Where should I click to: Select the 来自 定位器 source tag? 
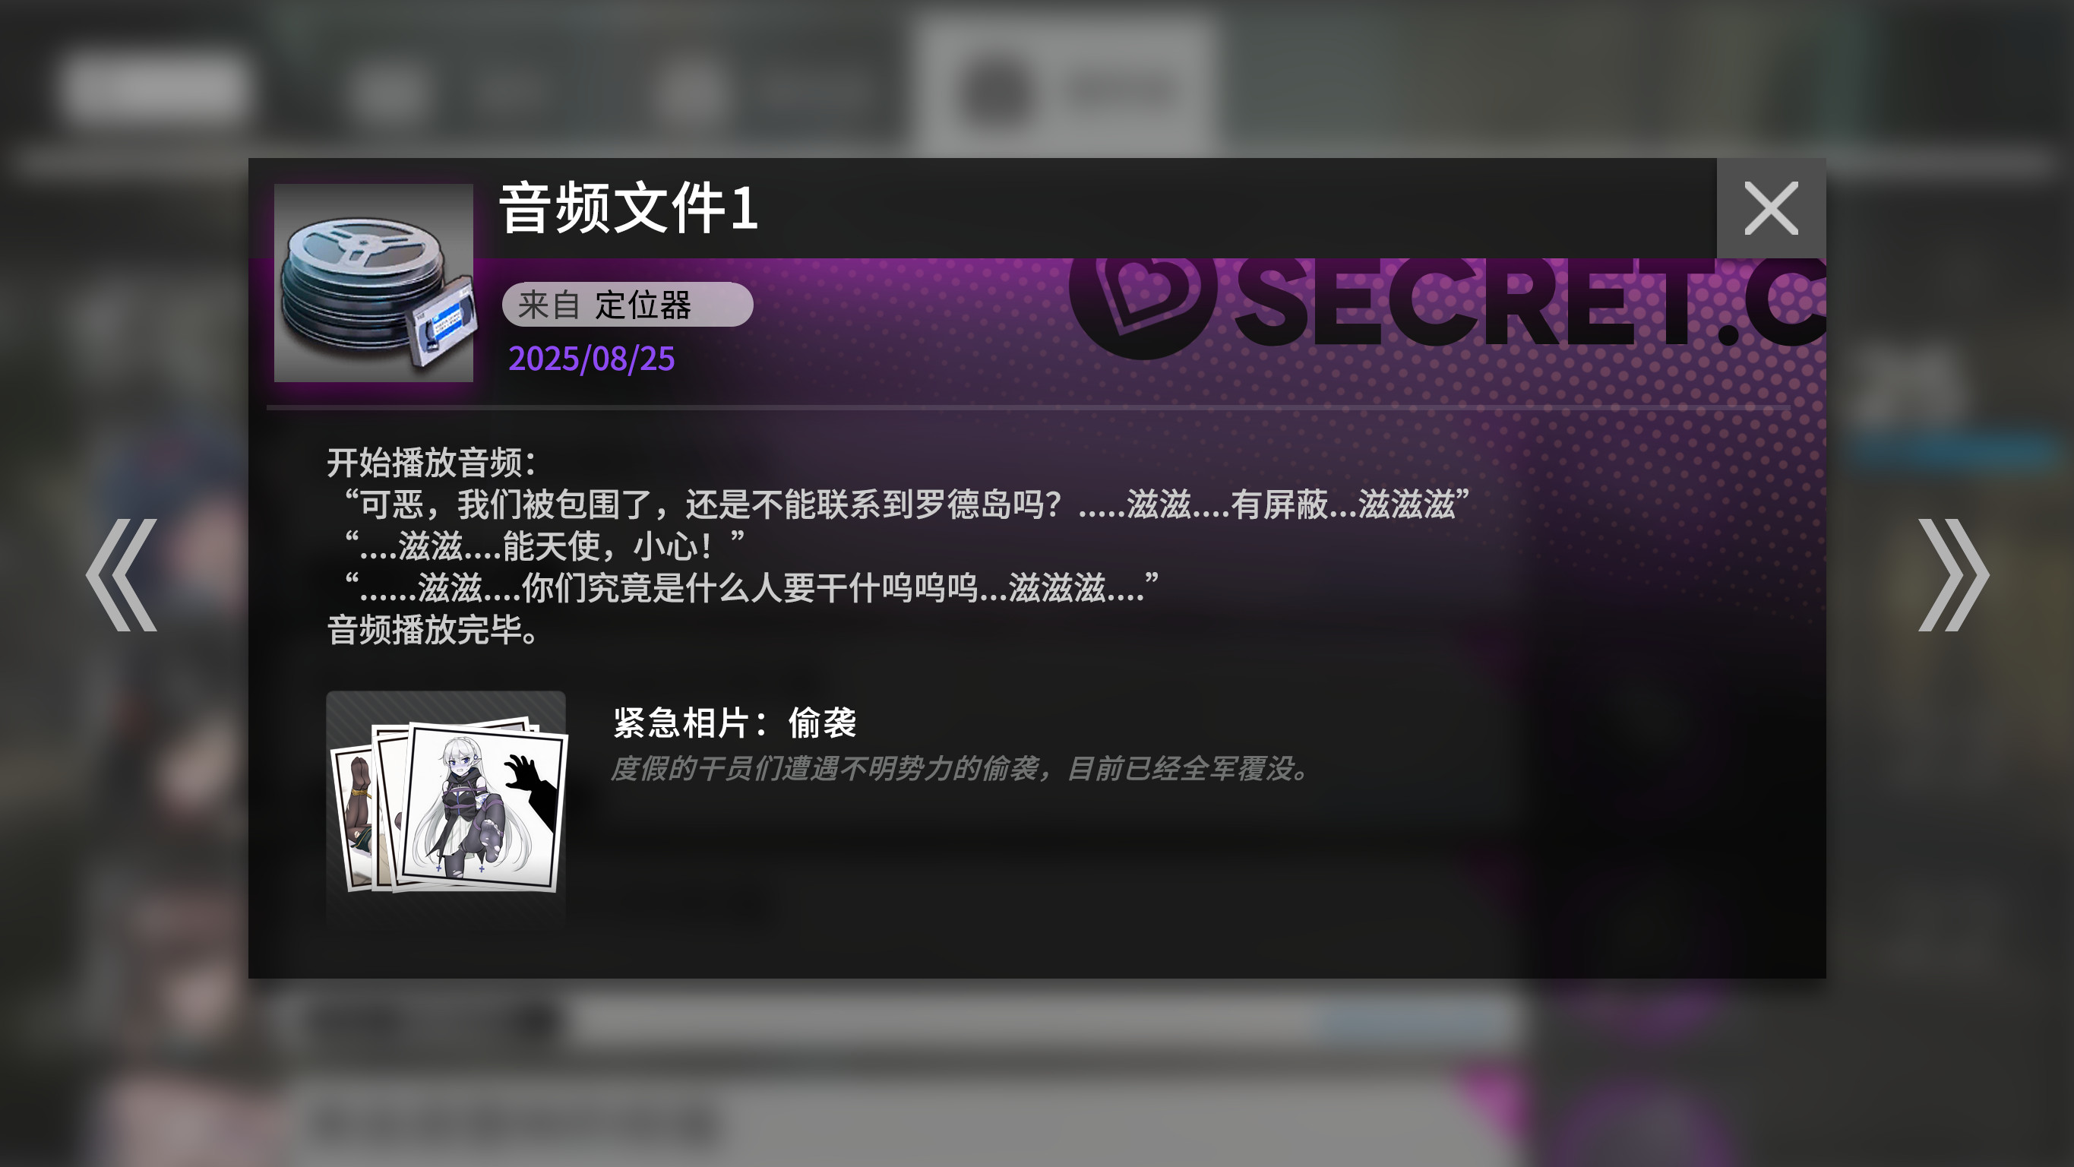[628, 305]
